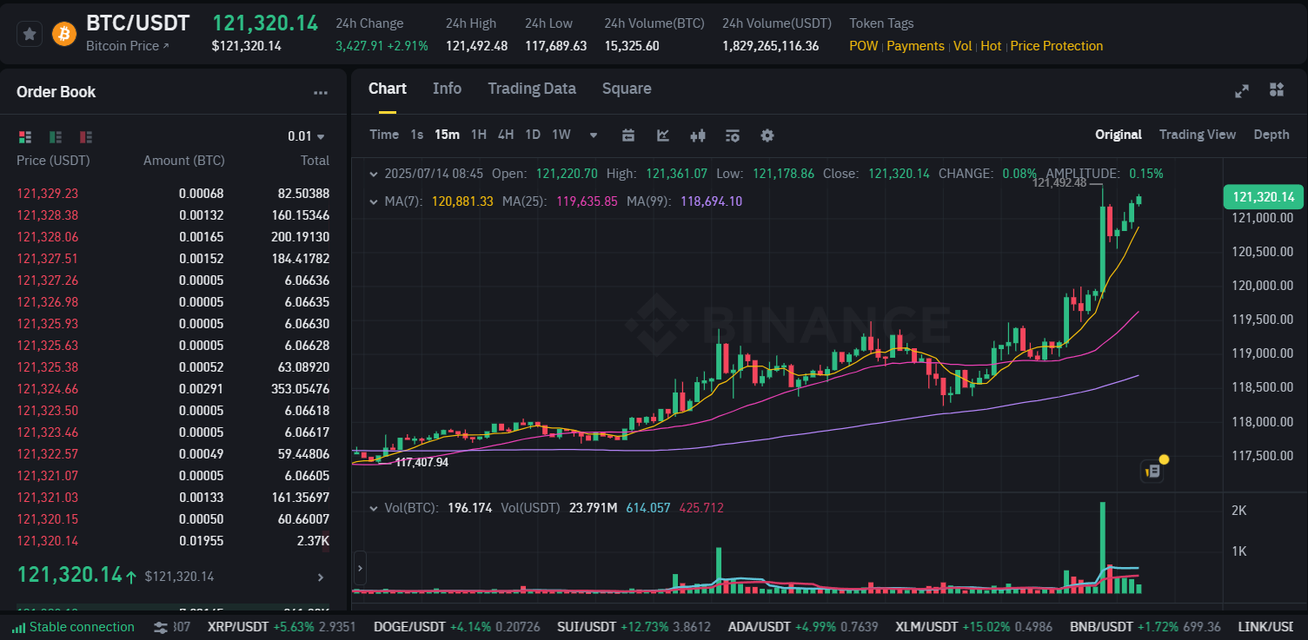Viewport: 1308px width, 640px height.
Task: Click the MA(99) value 118,694.10
Action: point(711,201)
